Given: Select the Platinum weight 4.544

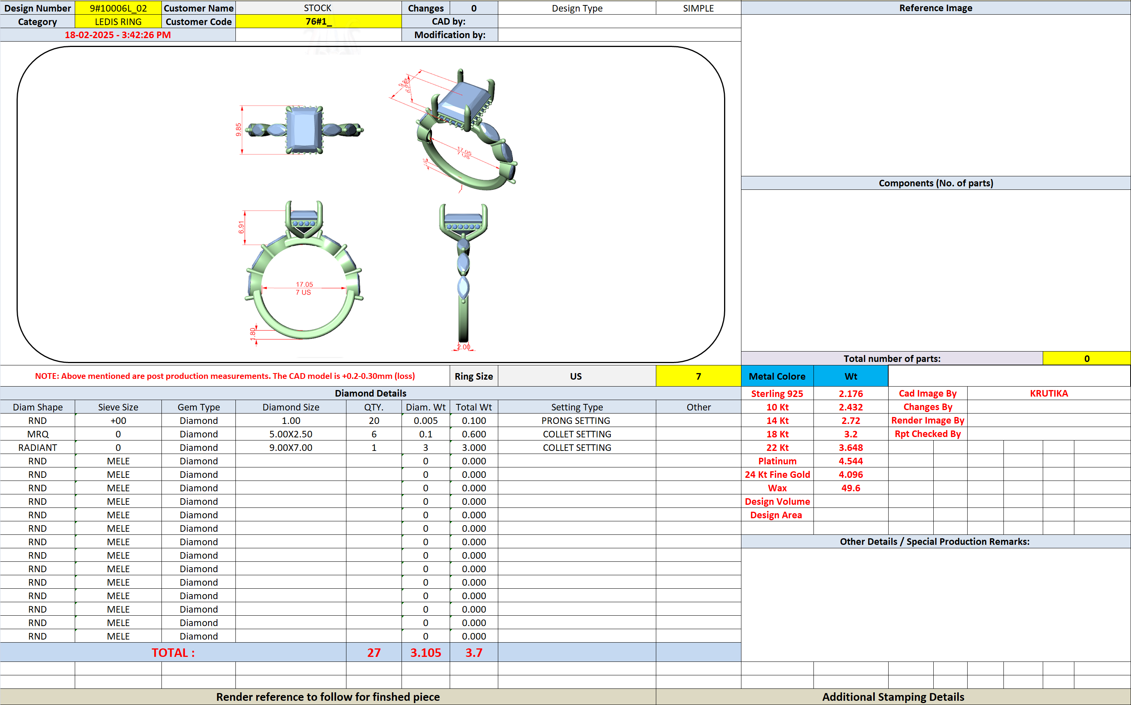Looking at the screenshot, I should click(x=850, y=461).
